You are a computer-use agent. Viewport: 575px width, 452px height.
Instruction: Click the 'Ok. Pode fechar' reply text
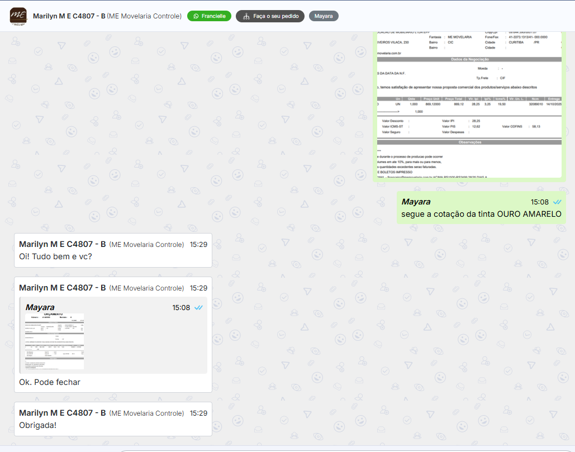click(x=50, y=382)
